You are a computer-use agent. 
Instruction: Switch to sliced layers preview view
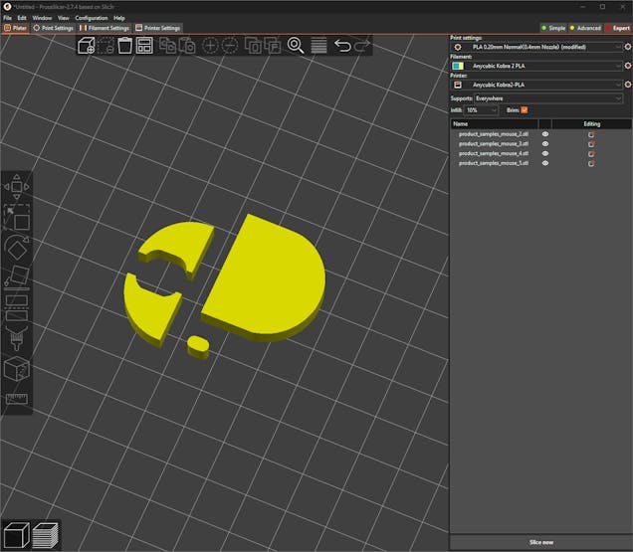(x=45, y=535)
